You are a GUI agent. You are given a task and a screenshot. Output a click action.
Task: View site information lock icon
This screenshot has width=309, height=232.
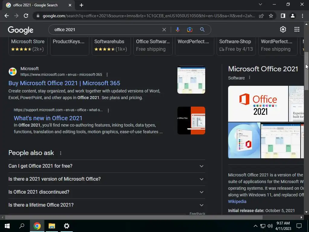38,16
